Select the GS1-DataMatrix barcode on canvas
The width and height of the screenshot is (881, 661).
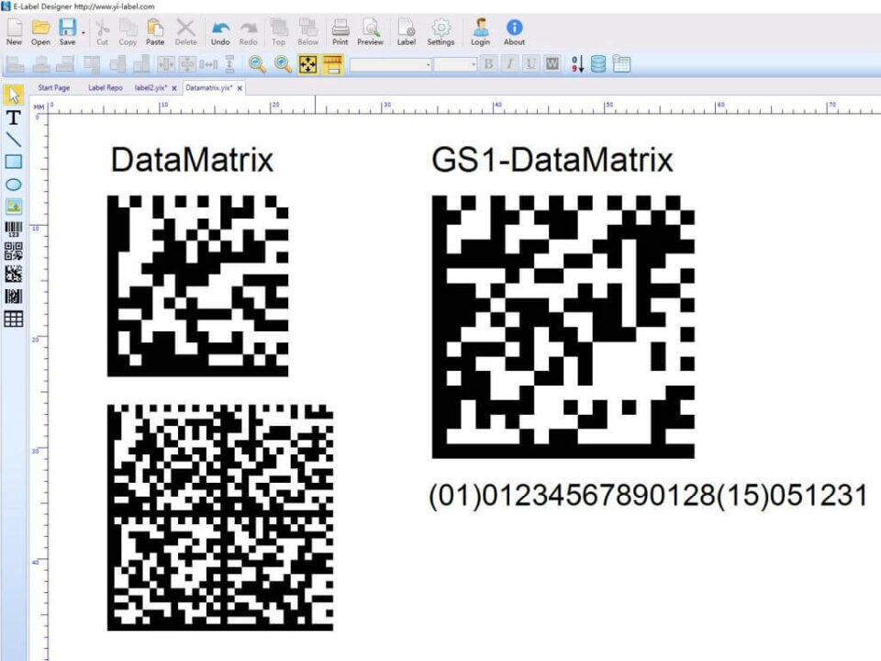pyautogui.click(x=563, y=326)
